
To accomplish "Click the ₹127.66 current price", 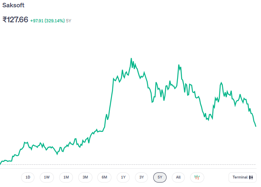I will coord(15,19).
